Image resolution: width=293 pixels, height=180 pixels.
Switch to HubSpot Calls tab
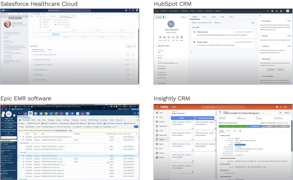coord(222,17)
